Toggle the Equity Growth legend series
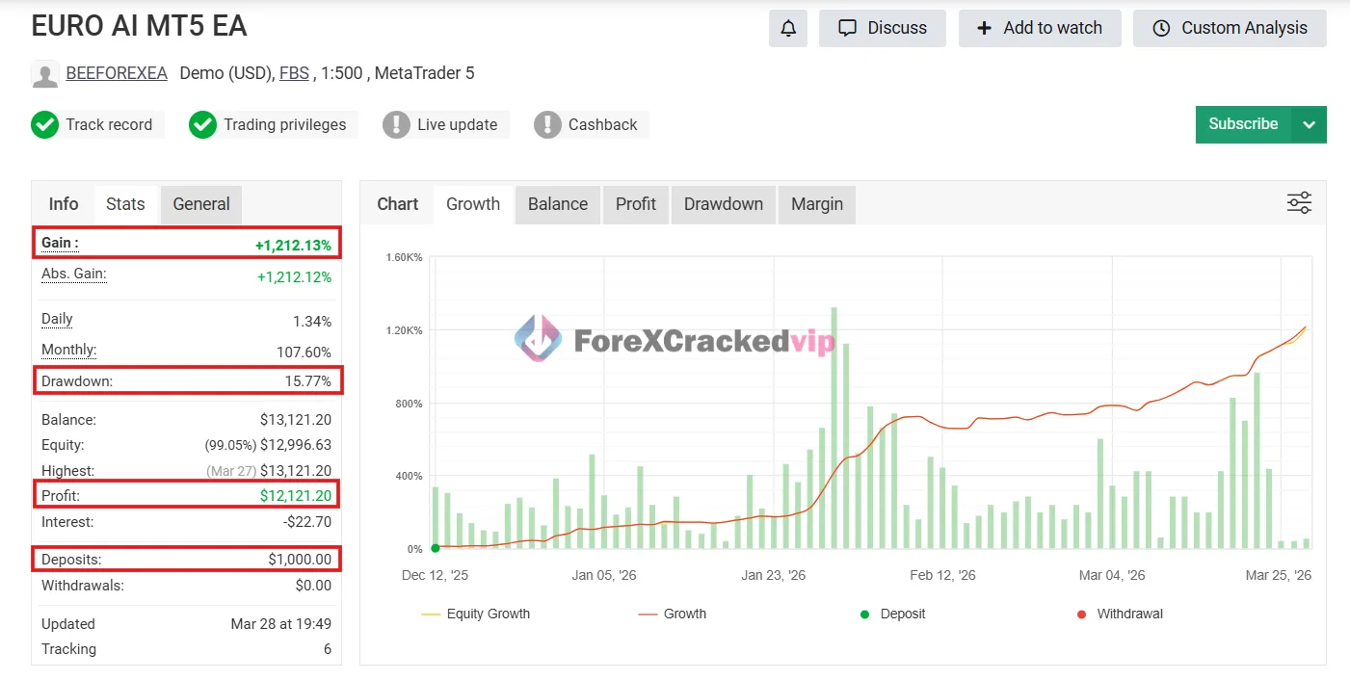The width and height of the screenshot is (1350, 680). coord(476,614)
